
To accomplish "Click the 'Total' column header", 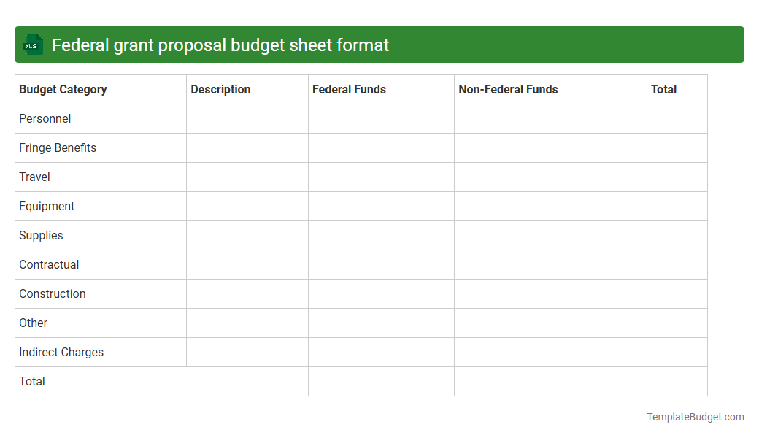I will 664,89.
